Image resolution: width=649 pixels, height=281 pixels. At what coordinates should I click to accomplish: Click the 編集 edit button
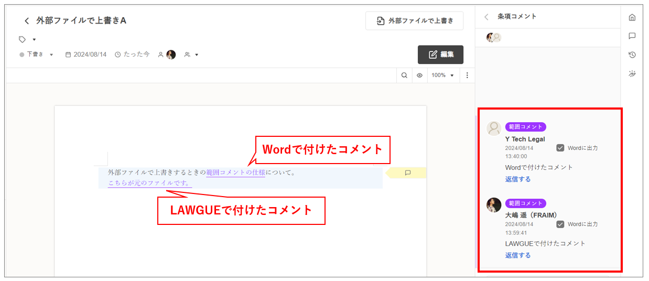click(440, 55)
